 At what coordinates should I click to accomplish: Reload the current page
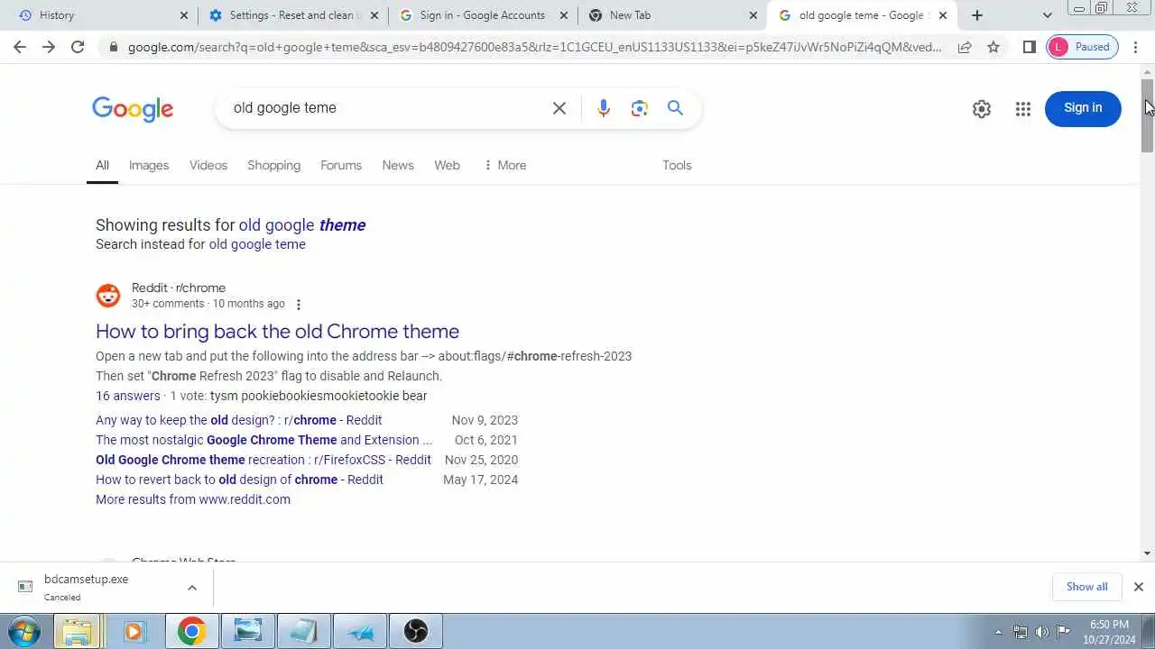pos(78,47)
